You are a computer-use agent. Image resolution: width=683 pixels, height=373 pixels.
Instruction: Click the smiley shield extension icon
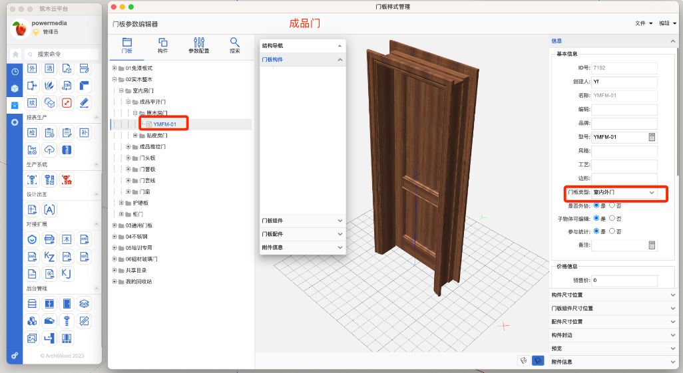click(x=32, y=239)
